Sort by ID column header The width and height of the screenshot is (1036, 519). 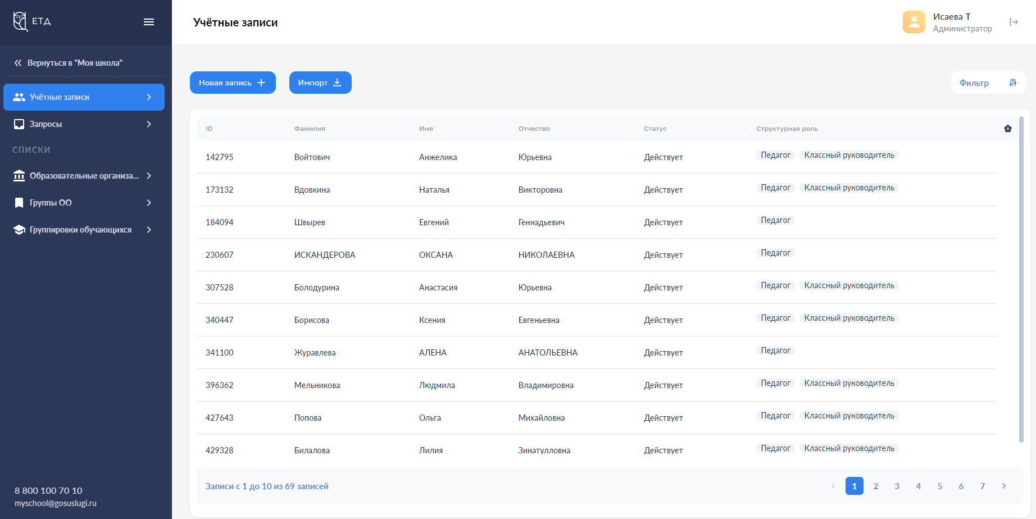pyautogui.click(x=209, y=129)
